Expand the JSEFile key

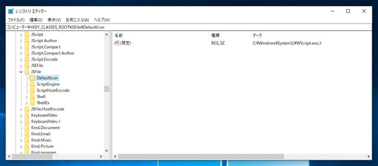point(21,66)
